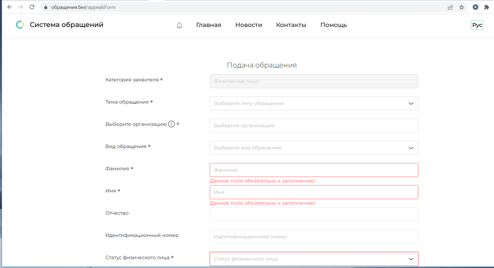Click the Имя input field
This screenshot has height=268, width=494.
click(314, 192)
